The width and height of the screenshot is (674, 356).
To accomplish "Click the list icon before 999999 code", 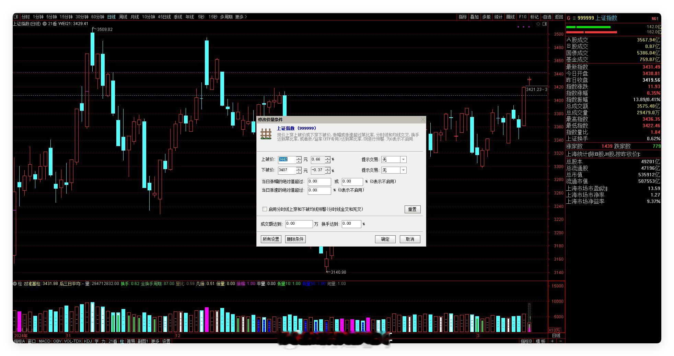I will tap(574, 18).
